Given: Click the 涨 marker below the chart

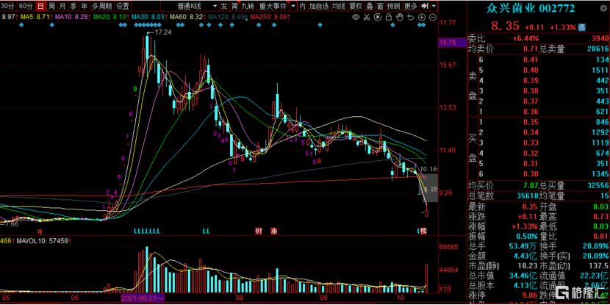Looking at the screenshot, I should (273, 231).
